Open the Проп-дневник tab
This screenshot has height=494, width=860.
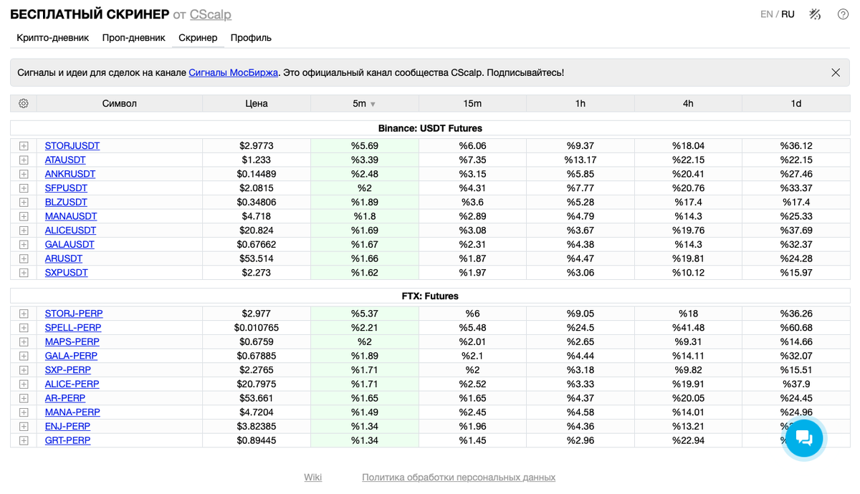point(134,38)
